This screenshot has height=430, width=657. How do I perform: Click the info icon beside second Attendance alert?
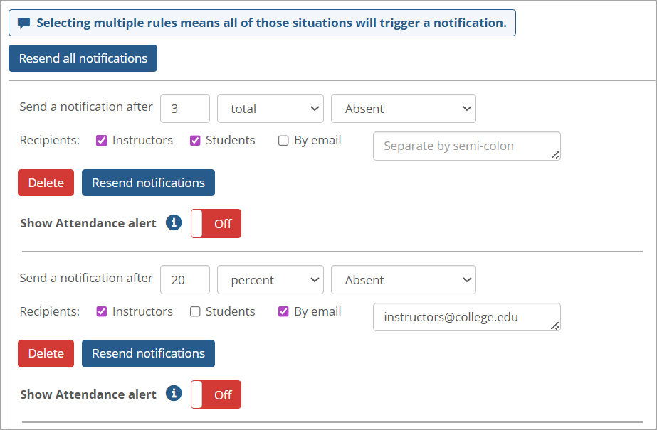tap(174, 393)
